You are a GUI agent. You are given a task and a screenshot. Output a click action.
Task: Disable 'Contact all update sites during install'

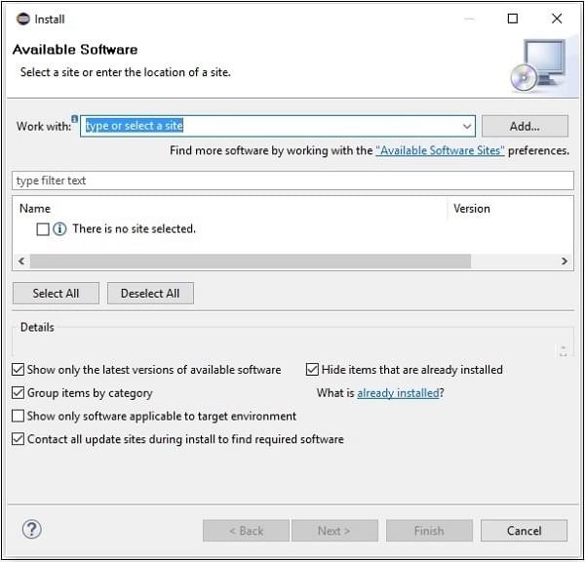18,439
